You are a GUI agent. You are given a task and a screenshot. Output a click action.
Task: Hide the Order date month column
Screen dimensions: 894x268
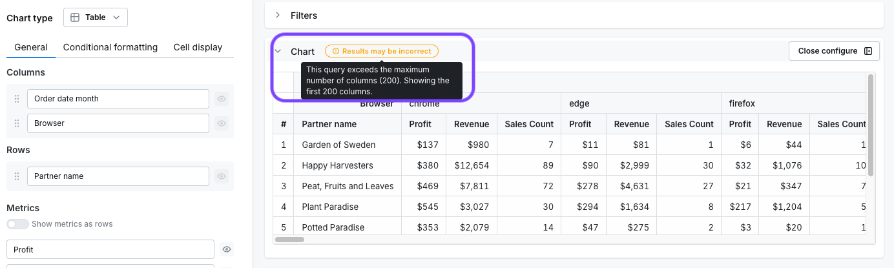222,99
